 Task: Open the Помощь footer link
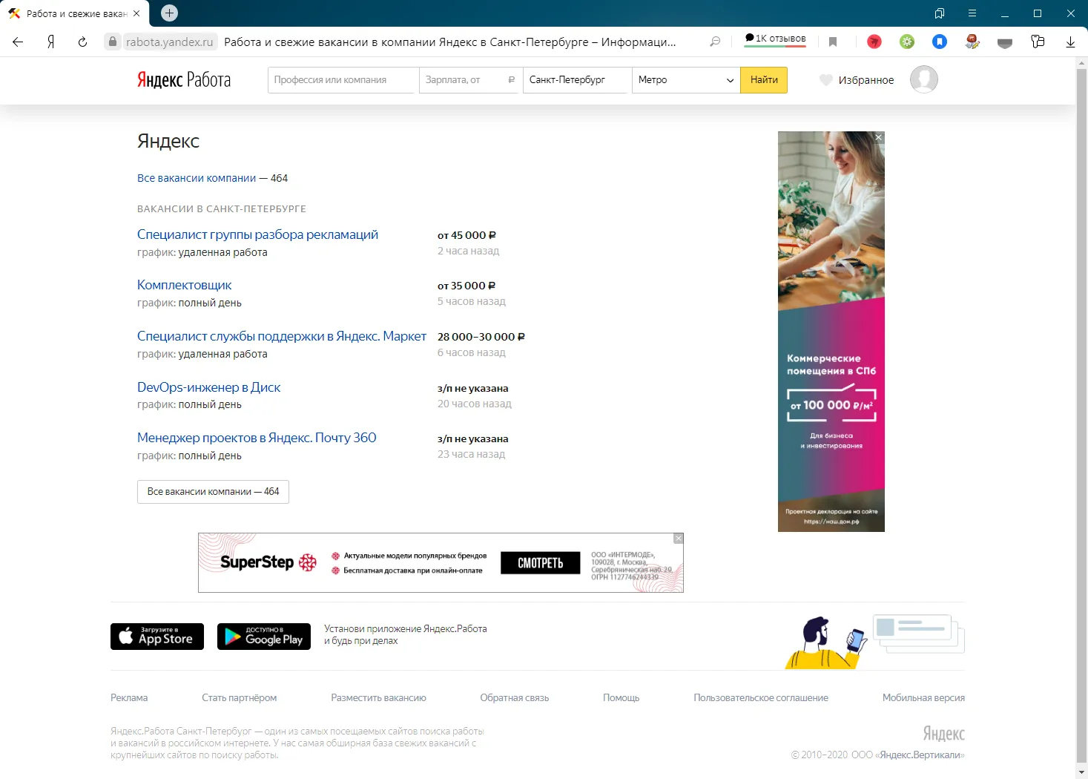[x=621, y=697]
